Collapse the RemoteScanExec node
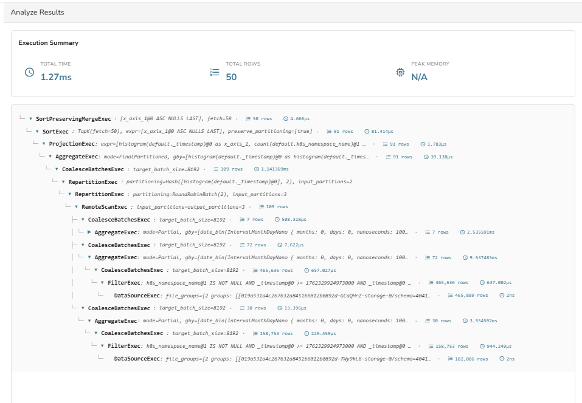The height and width of the screenshot is (403, 582). 77,207
